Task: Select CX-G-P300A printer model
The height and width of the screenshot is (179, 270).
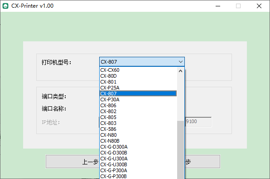Action: (138, 170)
